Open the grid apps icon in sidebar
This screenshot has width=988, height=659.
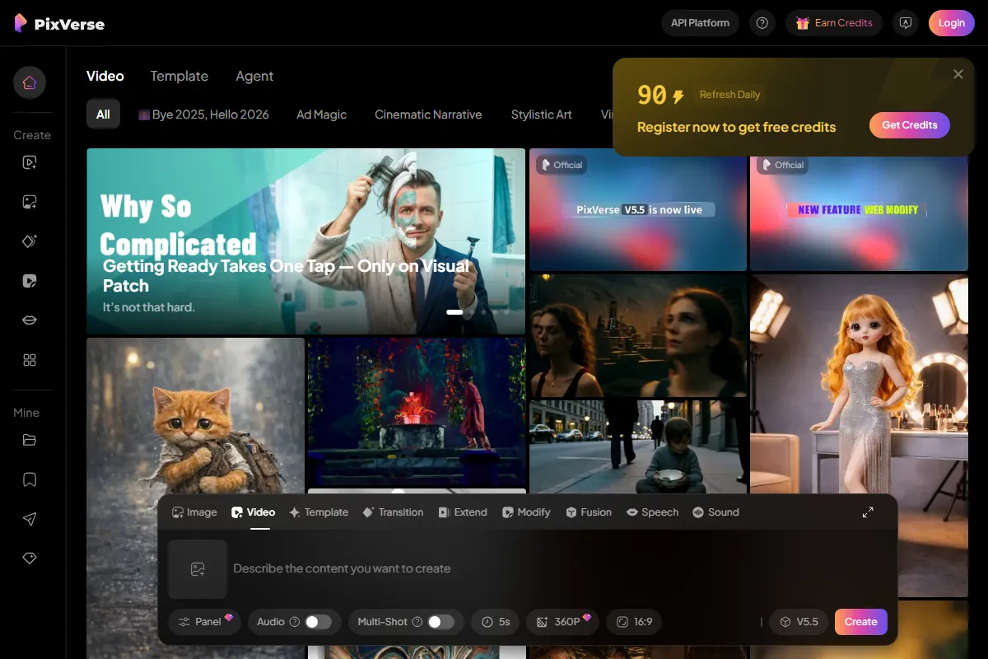[x=30, y=360]
